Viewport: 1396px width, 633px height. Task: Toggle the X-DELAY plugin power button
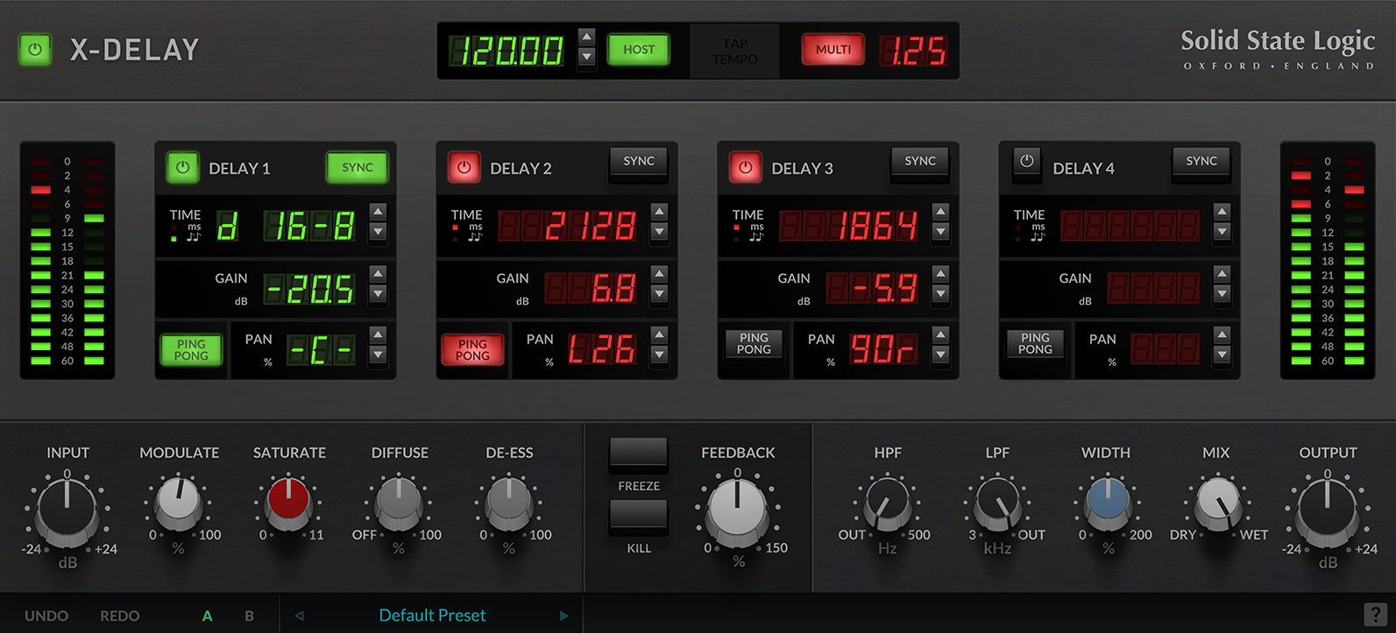35,50
